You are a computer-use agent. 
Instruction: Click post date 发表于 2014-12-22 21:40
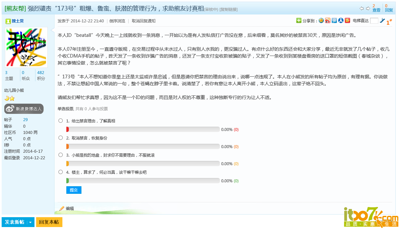81,21
